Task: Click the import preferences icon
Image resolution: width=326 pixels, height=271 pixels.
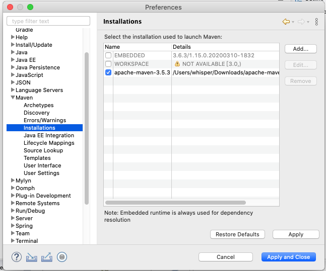Action: coord(32,257)
